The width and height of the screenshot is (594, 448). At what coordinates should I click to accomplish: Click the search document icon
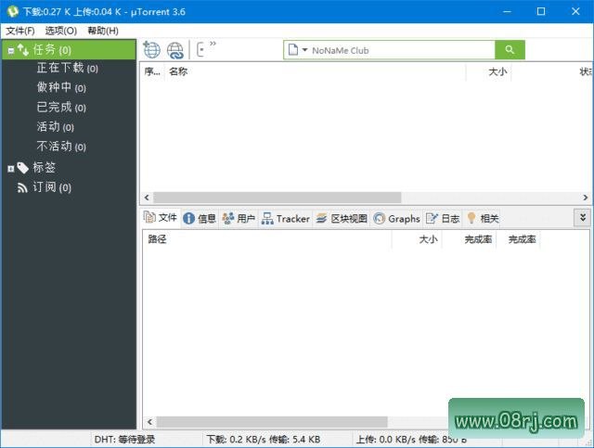coord(293,49)
